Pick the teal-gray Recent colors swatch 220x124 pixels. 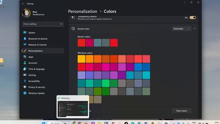pyautogui.click(x=98, y=43)
